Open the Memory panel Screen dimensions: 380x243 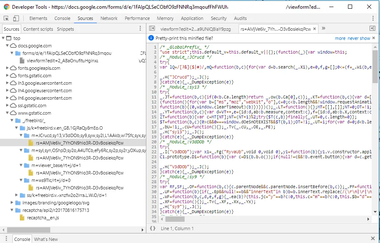pos(165,18)
